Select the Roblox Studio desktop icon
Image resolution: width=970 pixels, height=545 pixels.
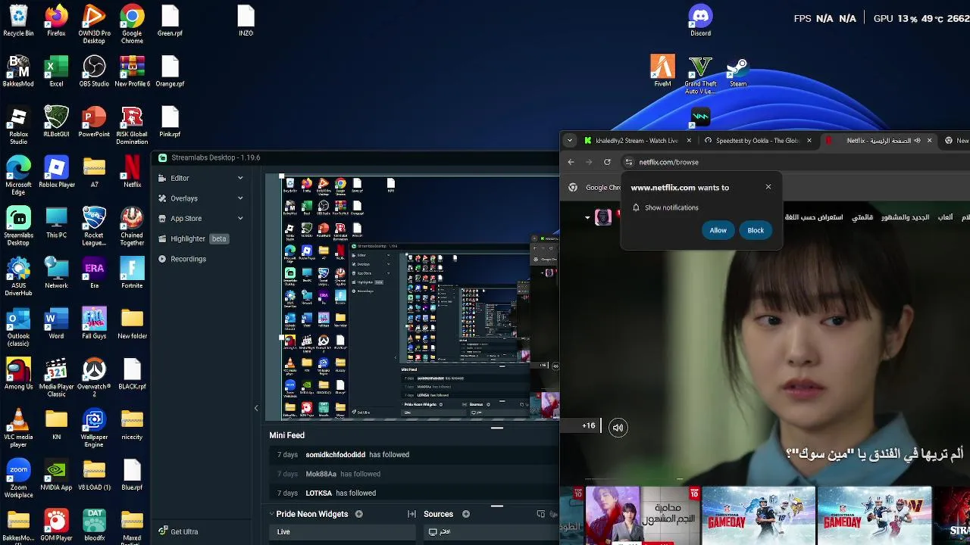tap(18, 125)
